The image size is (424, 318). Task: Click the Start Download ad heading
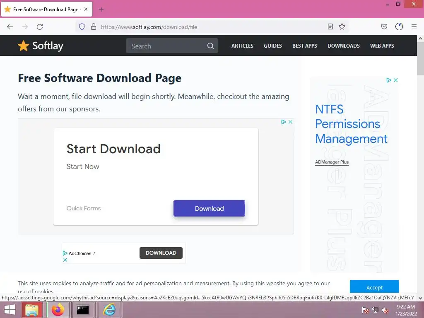(113, 149)
